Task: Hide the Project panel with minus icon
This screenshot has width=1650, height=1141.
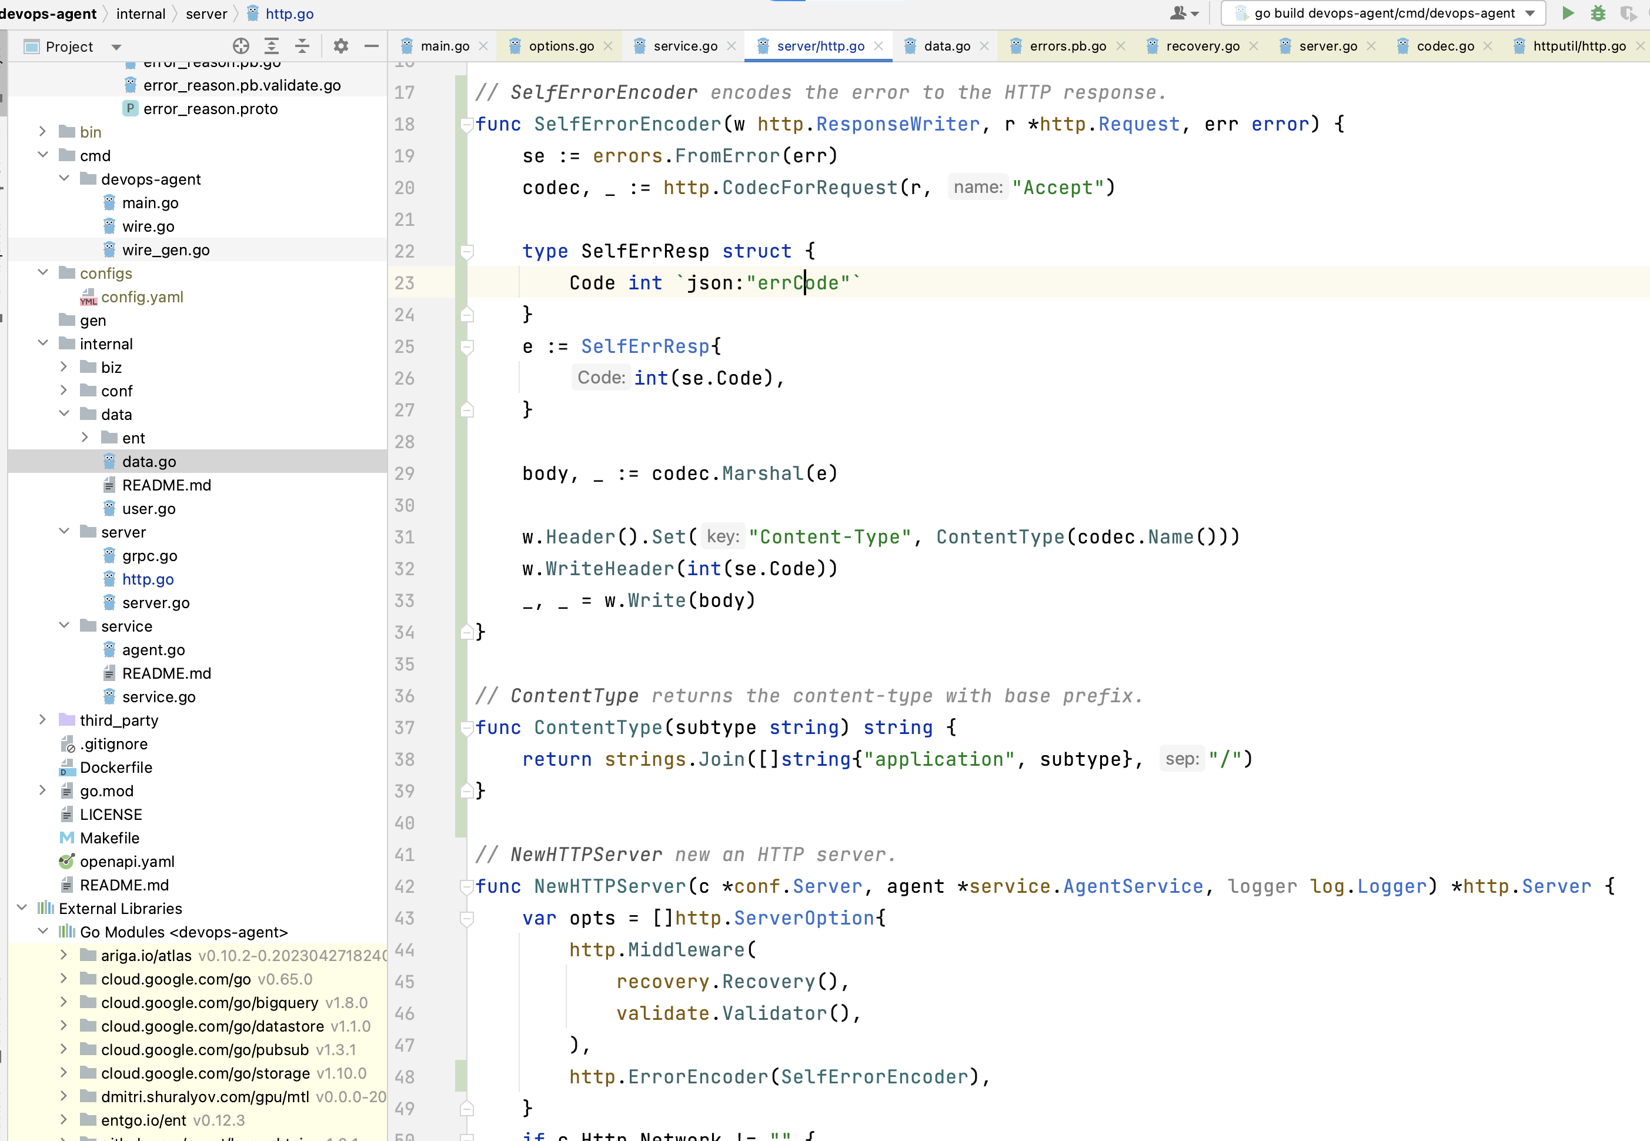Action: [372, 46]
